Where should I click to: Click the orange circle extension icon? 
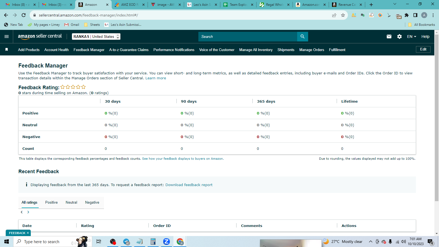click(x=380, y=15)
